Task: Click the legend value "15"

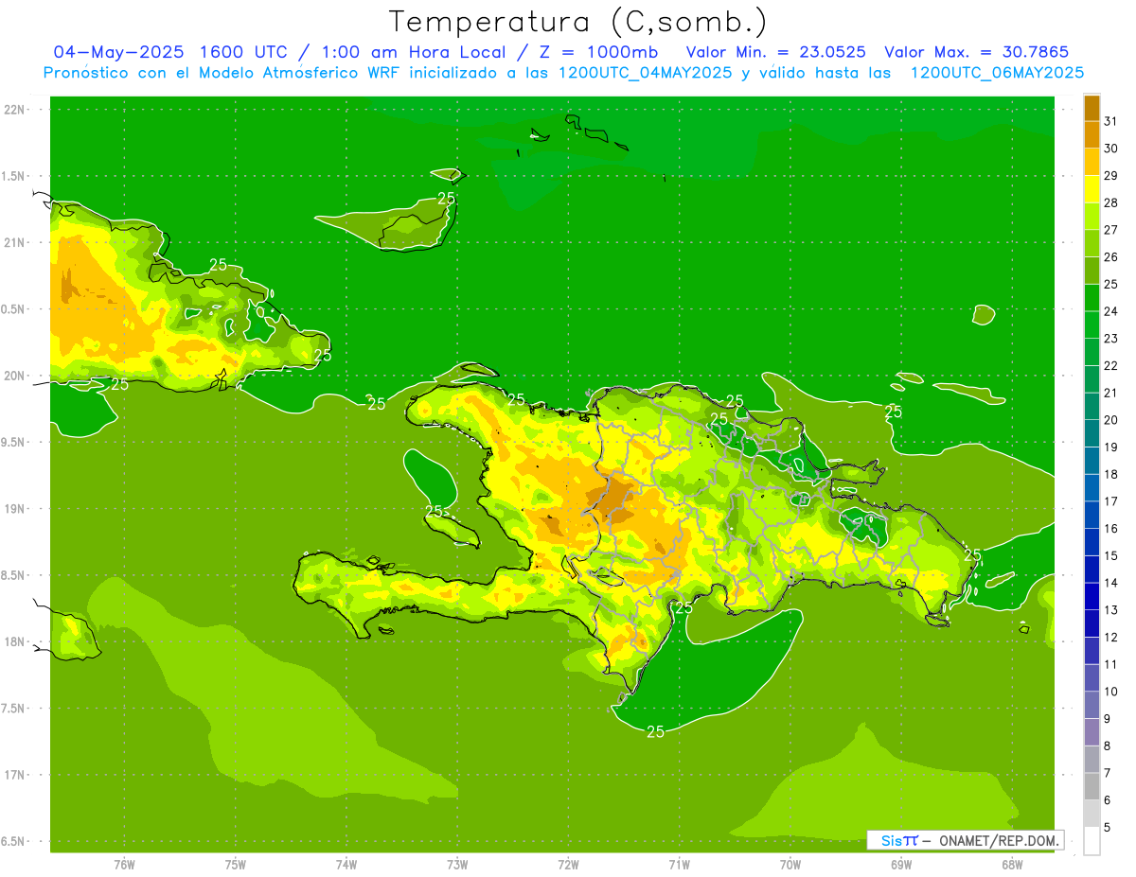Action: 1111,555
